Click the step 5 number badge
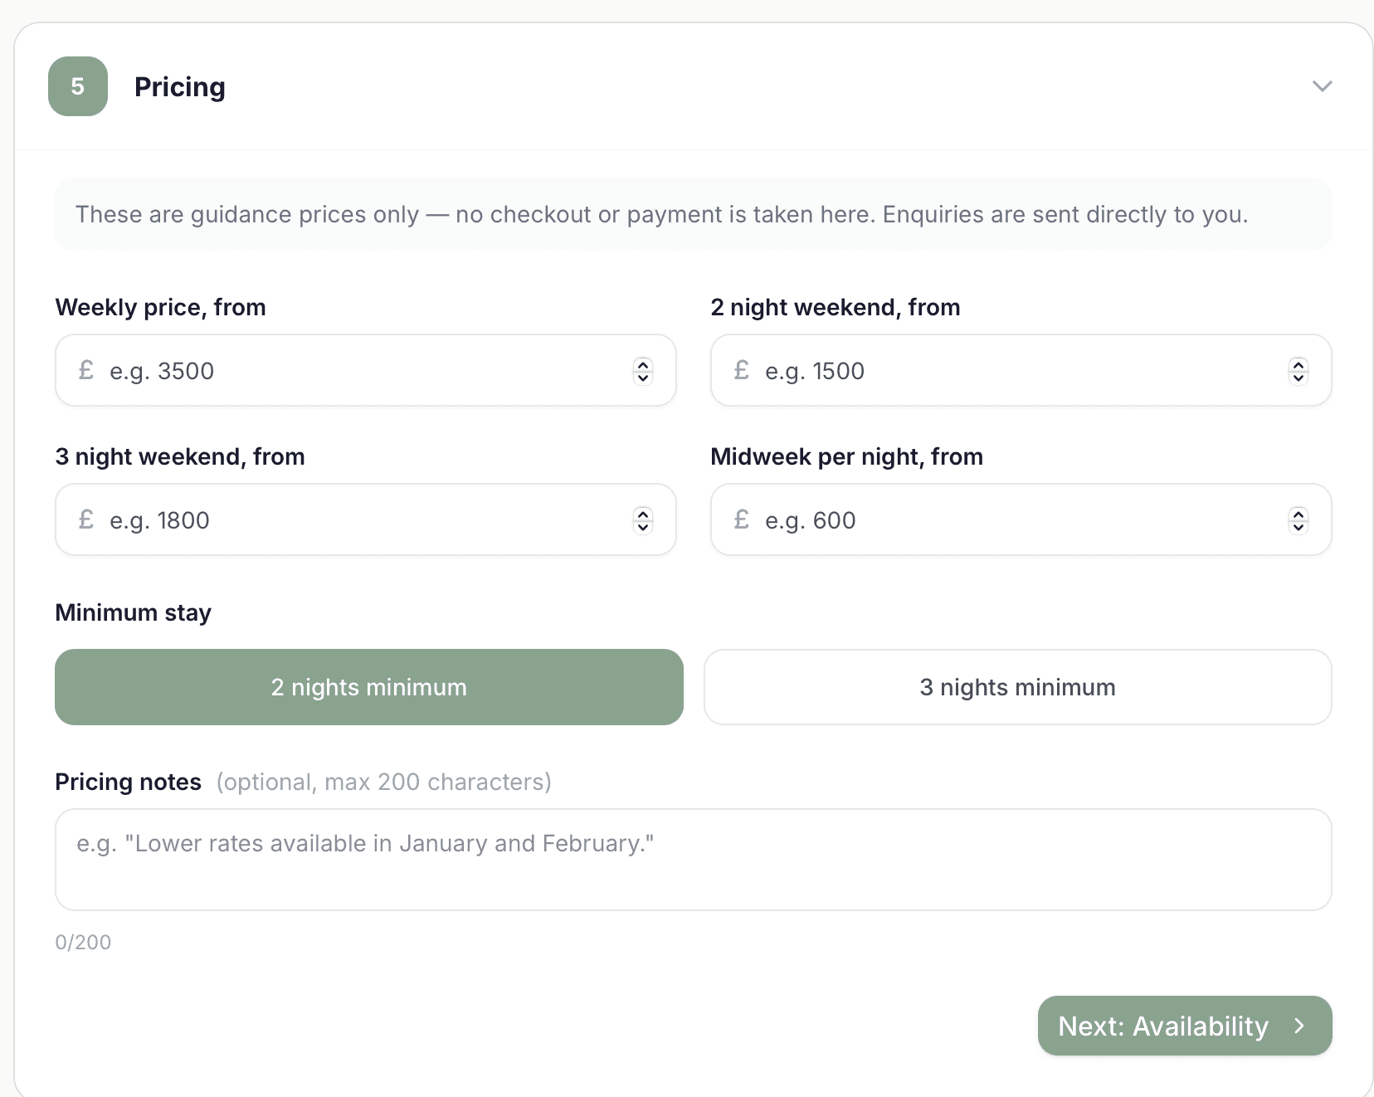 click(78, 86)
